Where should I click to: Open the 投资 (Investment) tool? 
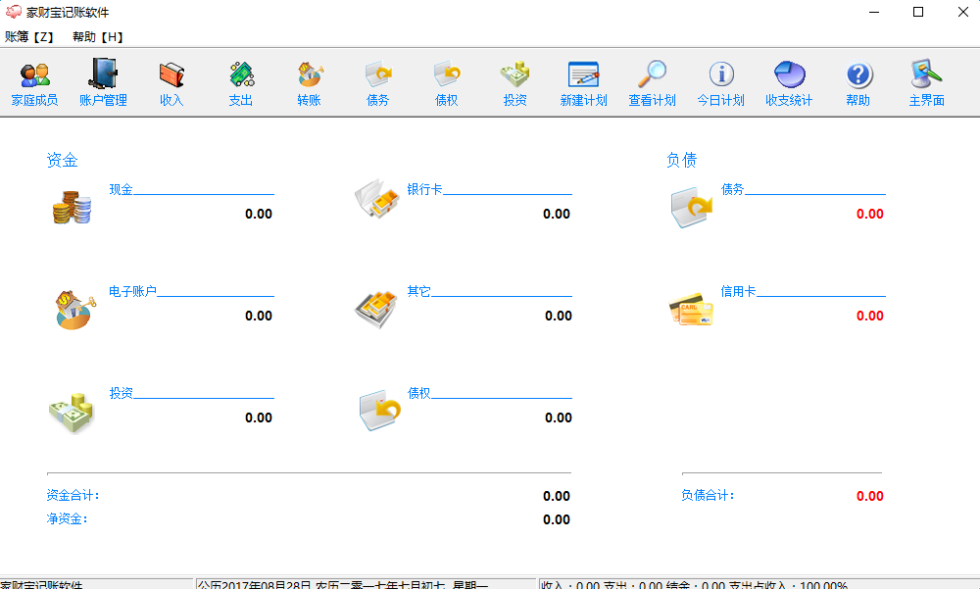pos(514,83)
